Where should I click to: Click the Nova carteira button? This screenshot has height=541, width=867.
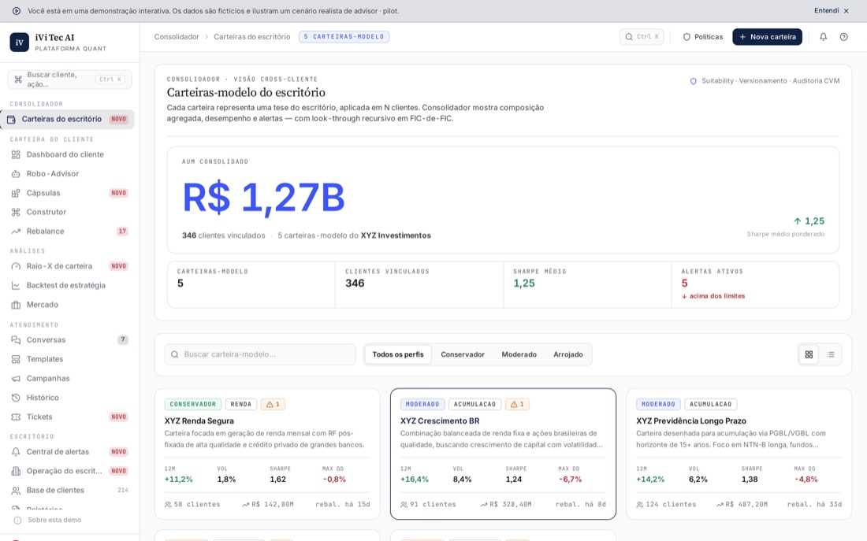pyautogui.click(x=767, y=37)
